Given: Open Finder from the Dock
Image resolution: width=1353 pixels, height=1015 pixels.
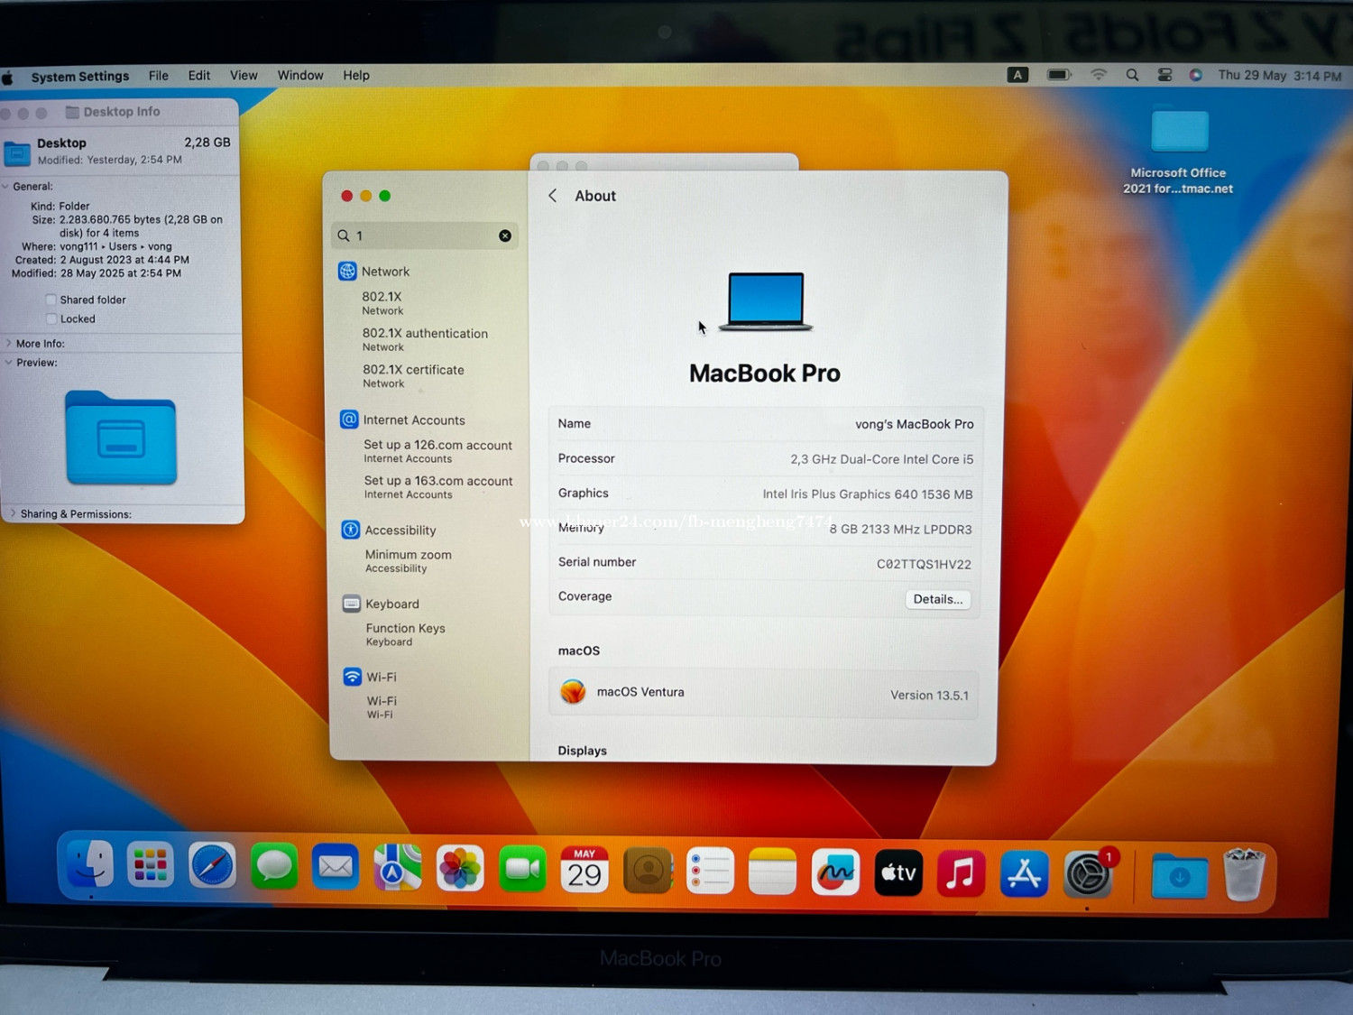Looking at the screenshot, I should [x=90, y=866].
